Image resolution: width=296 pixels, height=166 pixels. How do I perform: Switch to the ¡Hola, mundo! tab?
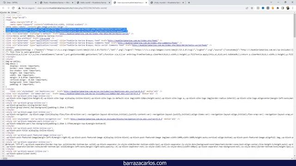166,3
